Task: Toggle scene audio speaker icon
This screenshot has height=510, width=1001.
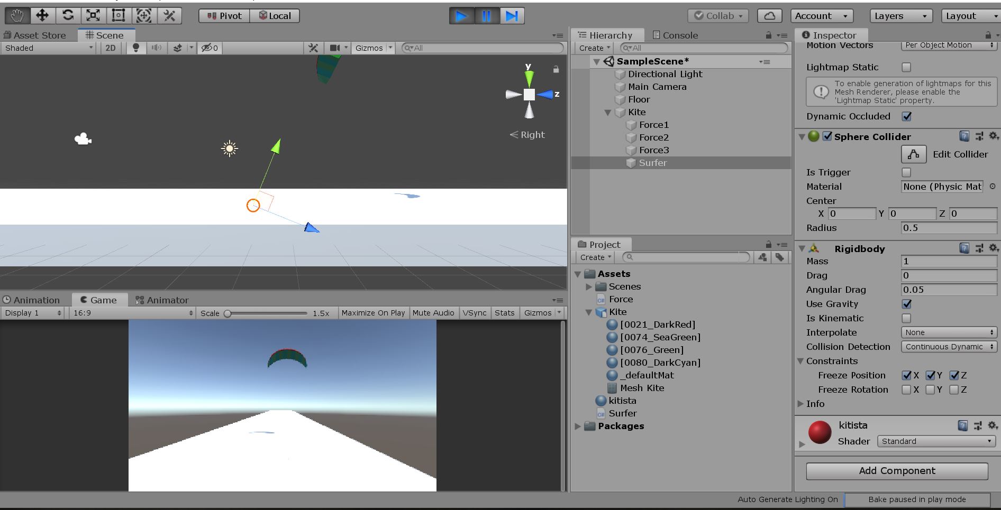Action: coord(156,48)
